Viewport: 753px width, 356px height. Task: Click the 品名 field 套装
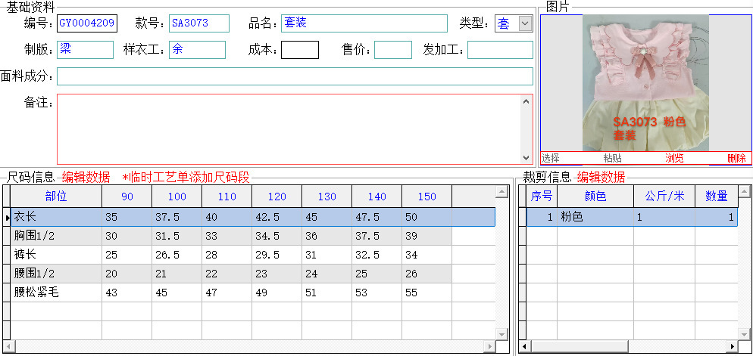point(364,23)
